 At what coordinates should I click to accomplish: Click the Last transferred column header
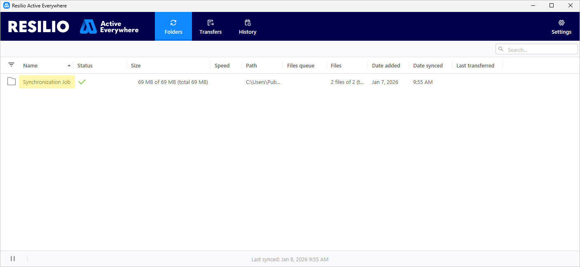pos(475,66)
